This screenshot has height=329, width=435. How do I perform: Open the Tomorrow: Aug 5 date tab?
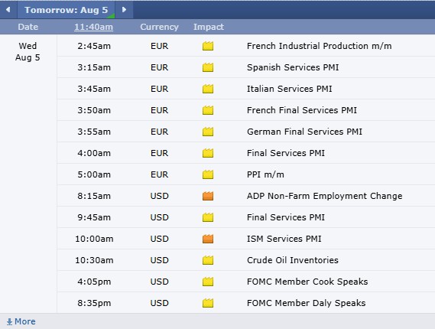(66, 10)
